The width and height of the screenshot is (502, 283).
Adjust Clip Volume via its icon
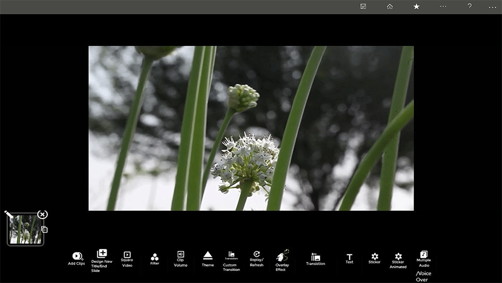point(180,254)
